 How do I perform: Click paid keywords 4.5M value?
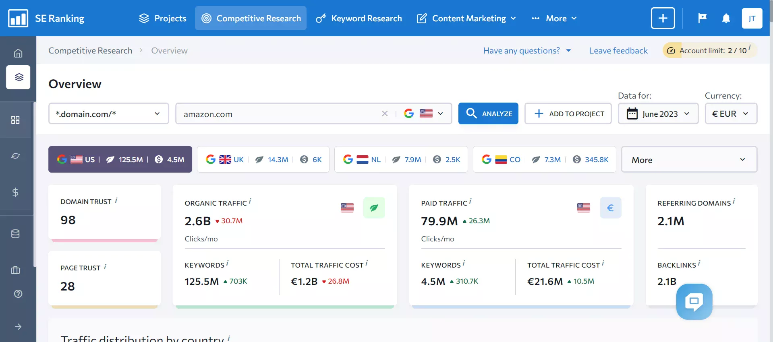433,281
